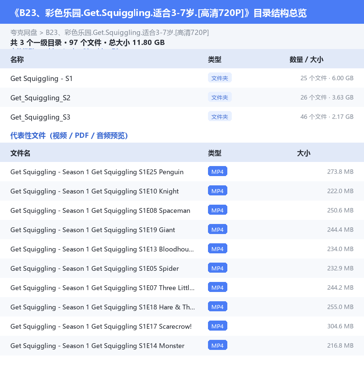Click the MP4 badge for S1E25 Penguin
The width and height of the screenshot is (364, 367).
tap(217, 172)
